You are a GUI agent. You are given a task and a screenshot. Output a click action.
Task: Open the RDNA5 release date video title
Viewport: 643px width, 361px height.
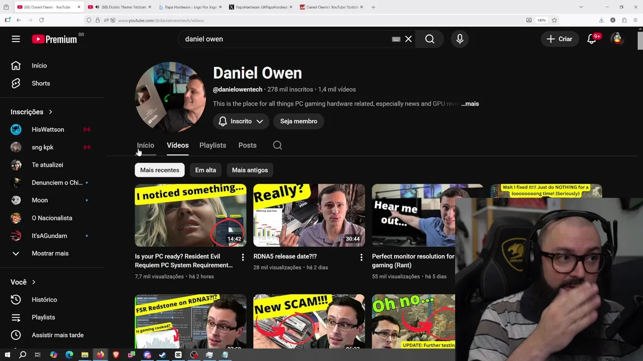pyautogui.click(x=285, y=256)
